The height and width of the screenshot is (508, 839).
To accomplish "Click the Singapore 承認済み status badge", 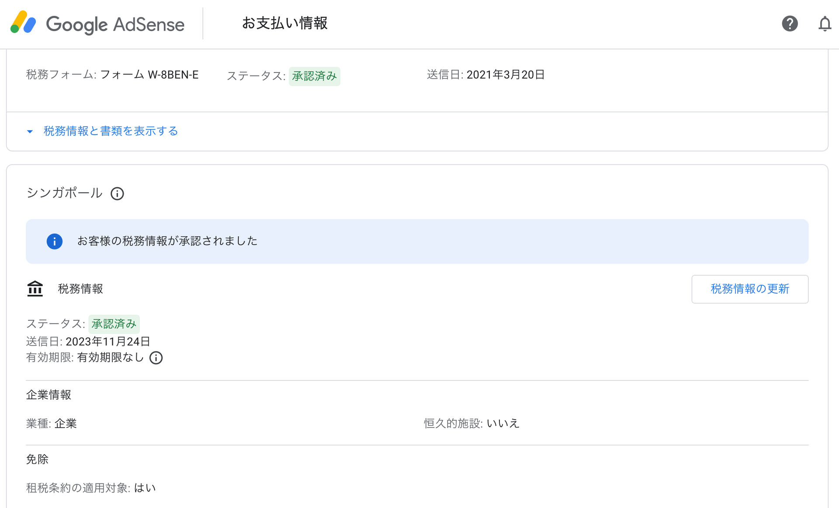I will pyautogui.click(x=114, y=324).
